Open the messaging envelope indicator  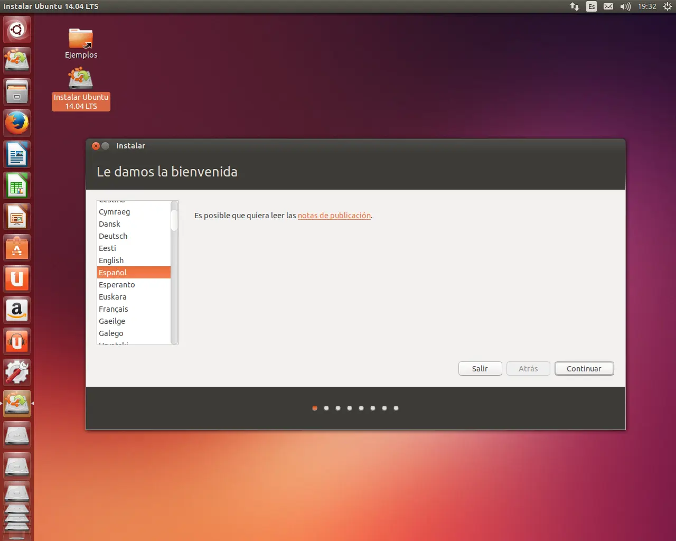(608, 6)
